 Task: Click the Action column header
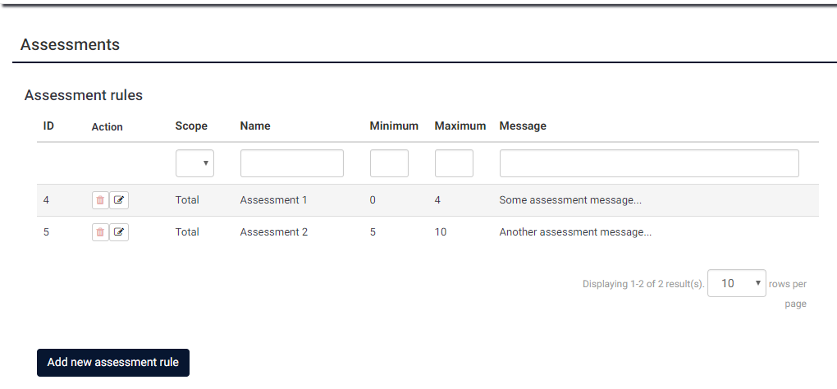point(107,127)
